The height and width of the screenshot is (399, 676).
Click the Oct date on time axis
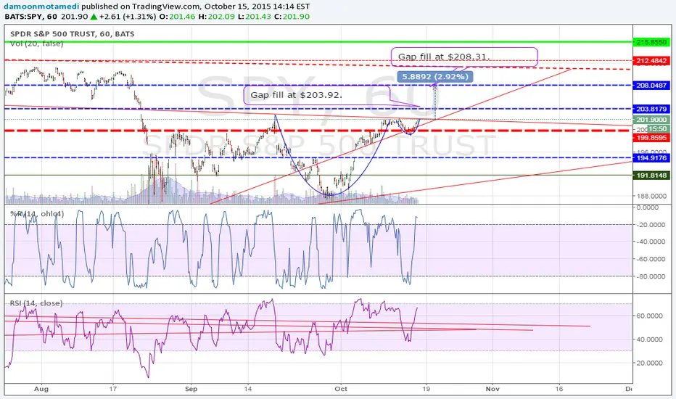341,389
